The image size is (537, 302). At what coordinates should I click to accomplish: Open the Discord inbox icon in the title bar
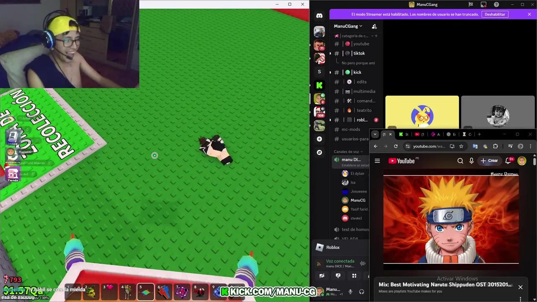tap(484, 5)
